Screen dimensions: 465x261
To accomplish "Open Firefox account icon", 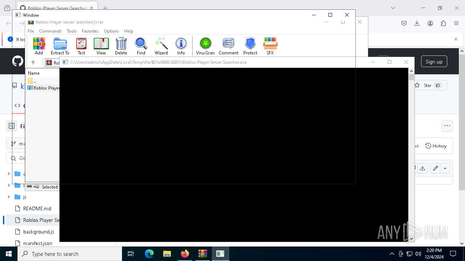I will tap(430, 23).
